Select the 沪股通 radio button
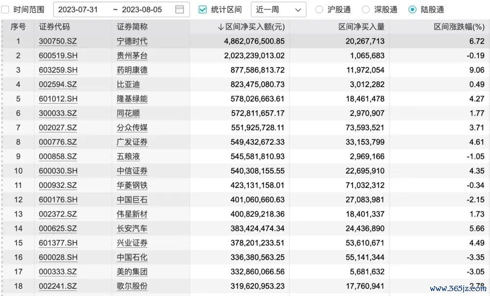This screenshot has width=490, height=296. pyautogui.click(x=319, y=9)
